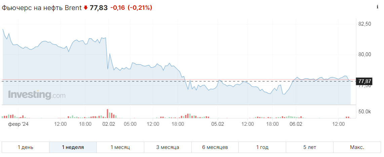Open the Фьючерс на нефть Brent title
Image resolution: width=384 pixels, height=157 pixels.
click(x=42, y=8)
